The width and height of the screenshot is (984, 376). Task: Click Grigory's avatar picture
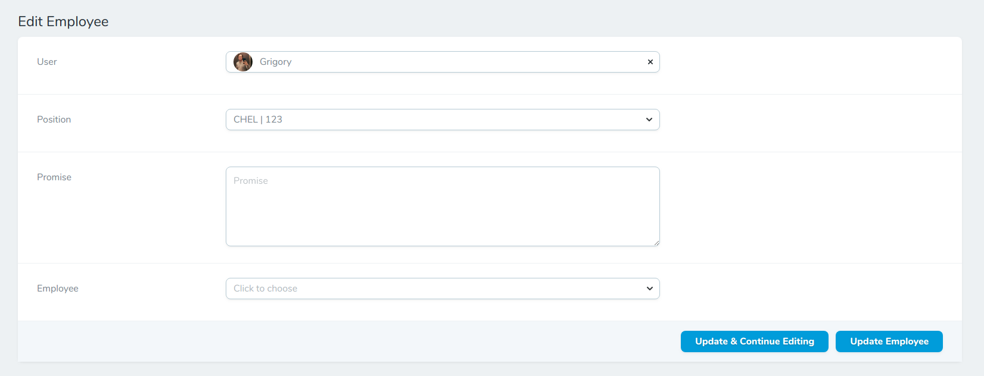pyautogui.click(x=243, y=62)
